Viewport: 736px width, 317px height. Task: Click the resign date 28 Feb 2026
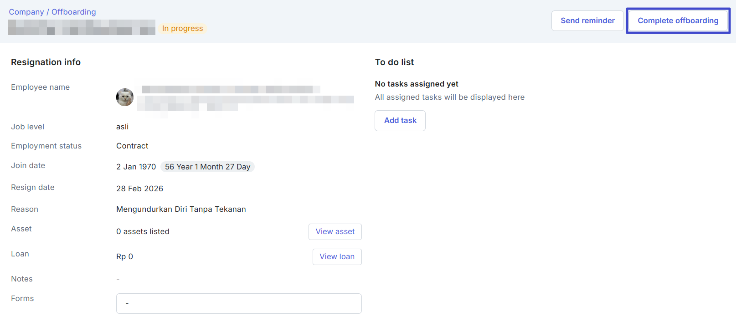(x=139, y=189)
